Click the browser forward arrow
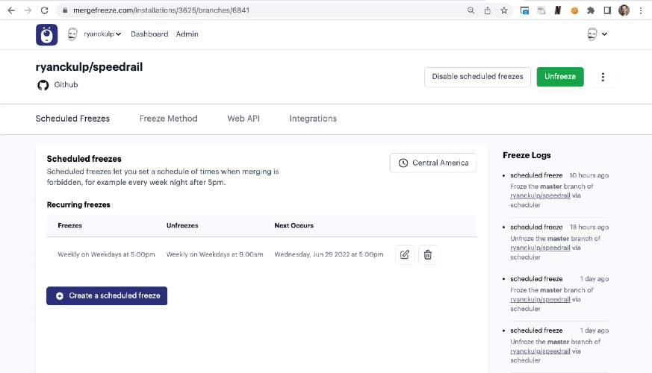The width and height of the screenshot is (652, 373). pos(28,10)
